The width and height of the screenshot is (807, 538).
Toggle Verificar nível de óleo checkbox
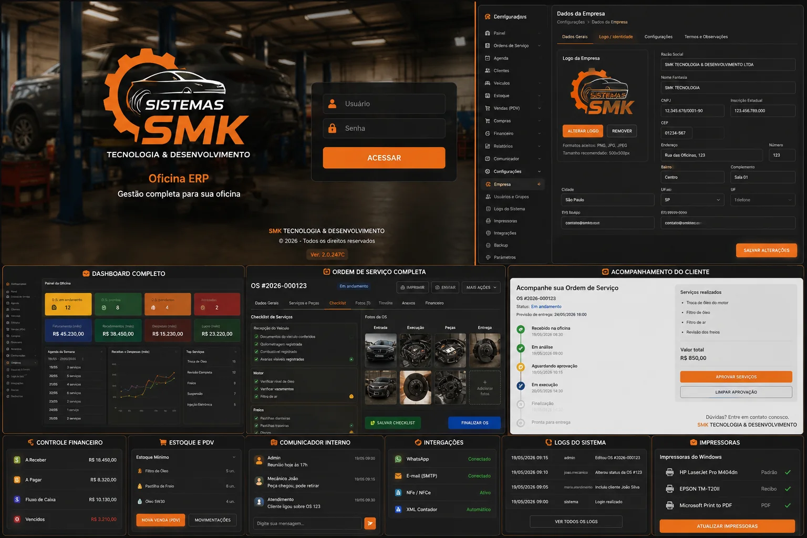[x=256, y=382]
